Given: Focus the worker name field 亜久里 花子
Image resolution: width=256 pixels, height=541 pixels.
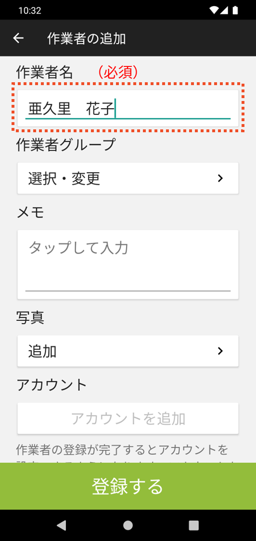Looking at the screenshot, I should click(x=128, y=108).
